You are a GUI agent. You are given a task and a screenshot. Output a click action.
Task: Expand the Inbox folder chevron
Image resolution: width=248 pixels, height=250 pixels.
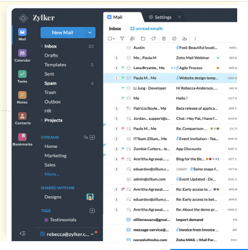coord(42,46)
